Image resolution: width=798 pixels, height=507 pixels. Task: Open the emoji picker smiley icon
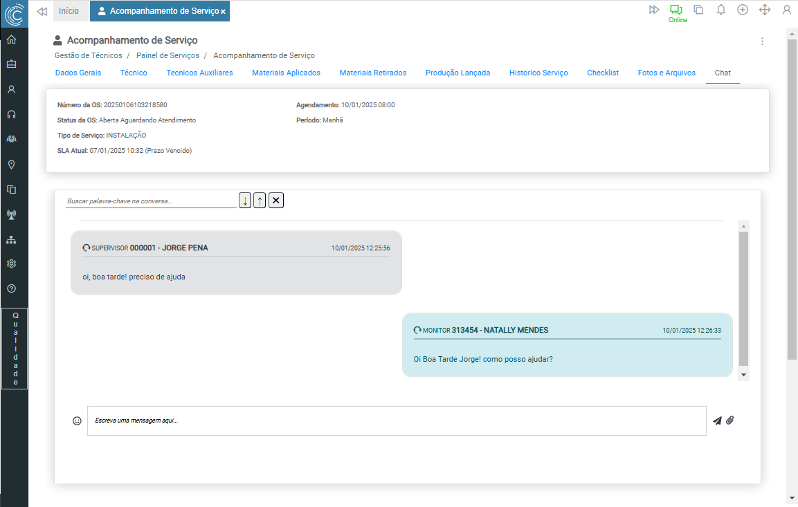pos(77,421)
